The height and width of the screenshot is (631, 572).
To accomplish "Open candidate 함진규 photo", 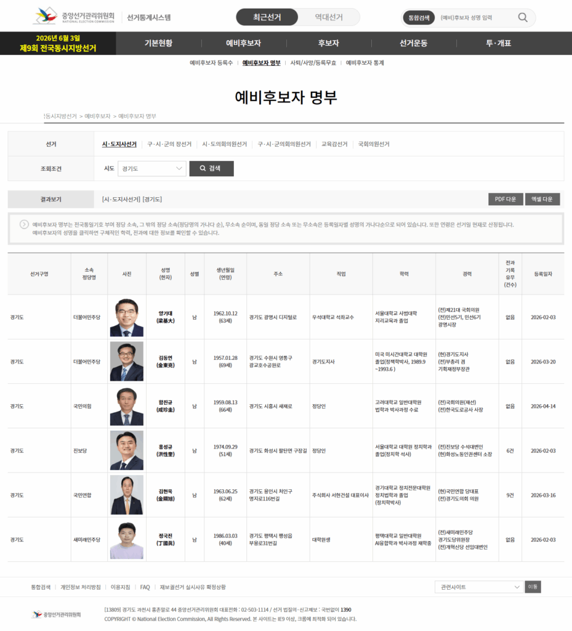I will (x=127, y=406).
